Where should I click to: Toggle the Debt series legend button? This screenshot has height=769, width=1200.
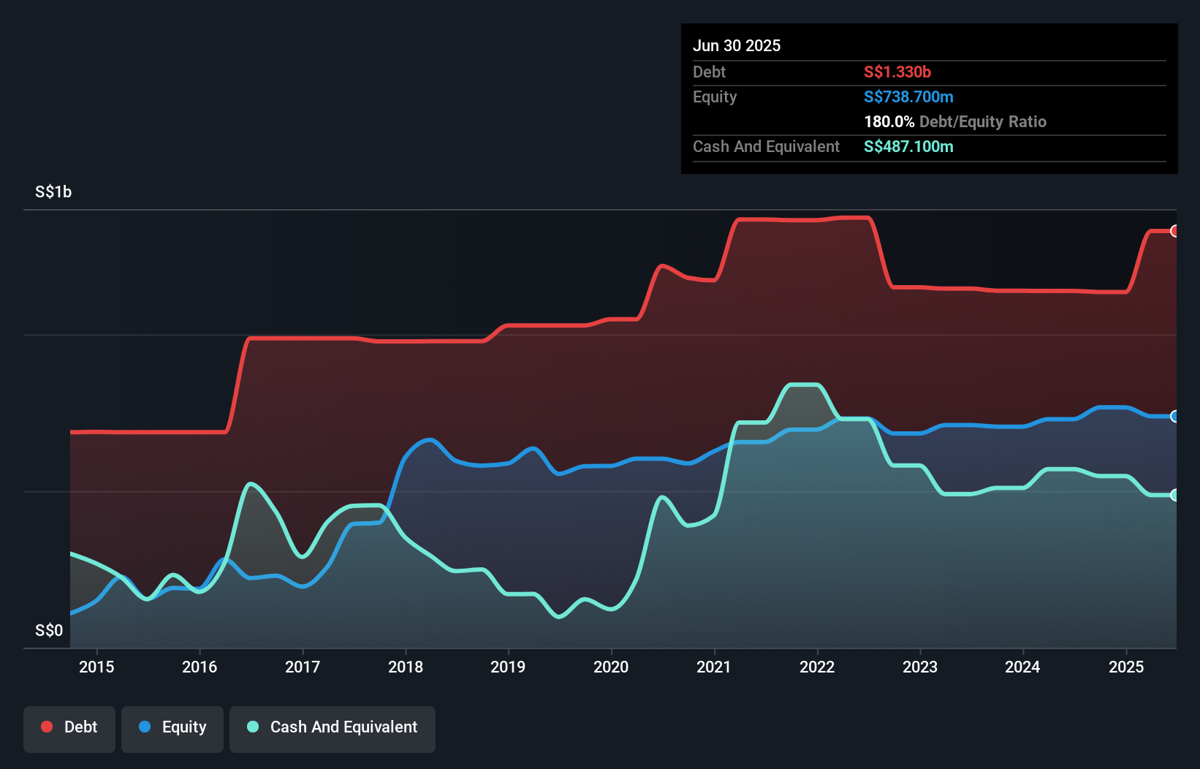click(69, 729)
